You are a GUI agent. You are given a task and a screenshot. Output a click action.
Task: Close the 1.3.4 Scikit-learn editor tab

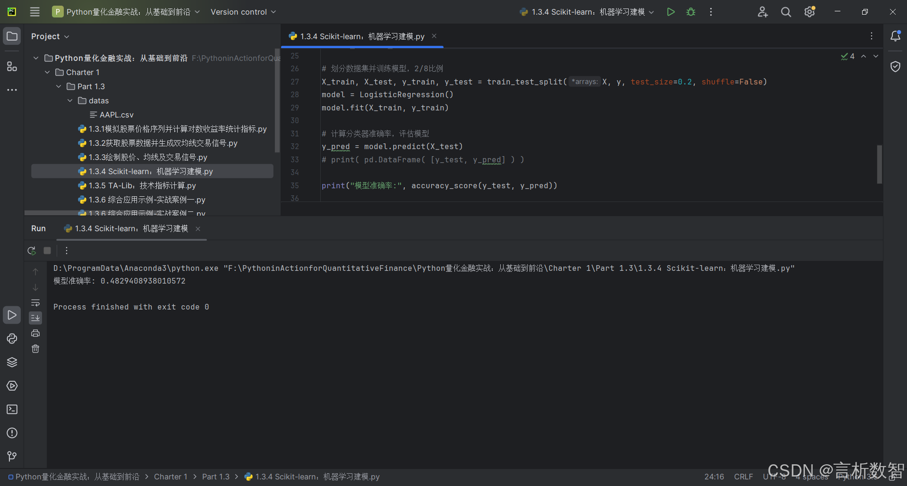click(434, 36)
